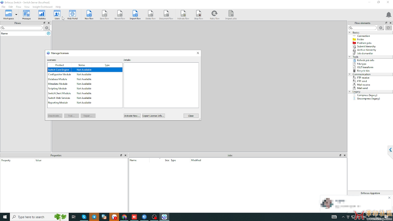Image resolution: width=393 pixels, height=221 pixels.
Task: Open the Flow menu
Action: click(18, 7)
